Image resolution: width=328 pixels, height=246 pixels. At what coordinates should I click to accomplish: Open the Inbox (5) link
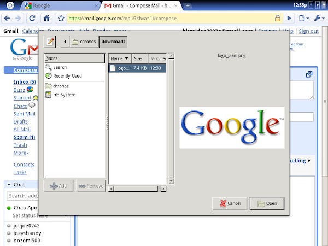[x=25, y=82]
